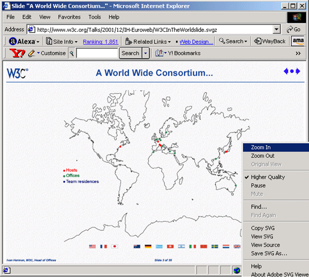Click the W3C logo on the slide
This screenshot has width=309, height=277.
[17, 73]
